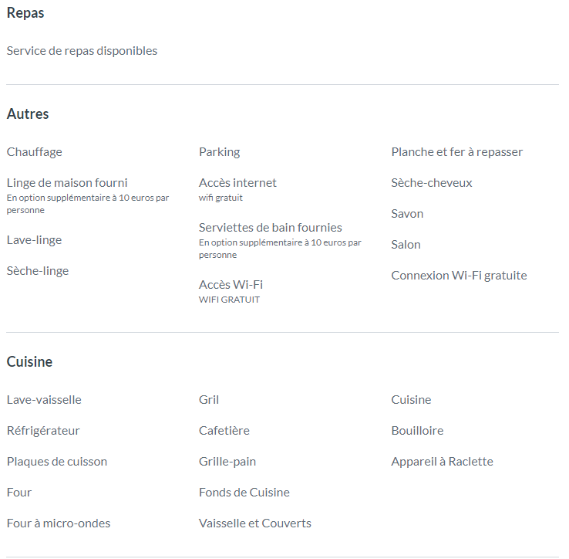This screenshot has width=569, height=559.
Task: Click the Connexion Wi-Fi gratuite item
Action: point(459,276)
